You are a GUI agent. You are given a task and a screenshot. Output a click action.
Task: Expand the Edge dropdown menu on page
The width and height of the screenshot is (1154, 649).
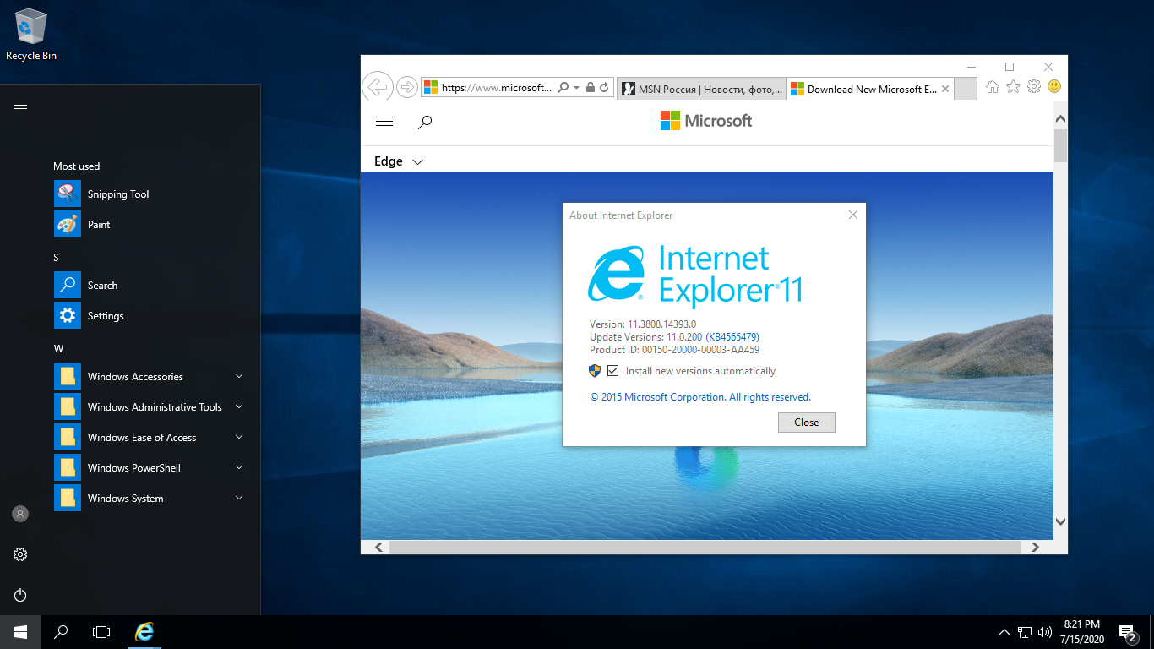coord(399,161)
